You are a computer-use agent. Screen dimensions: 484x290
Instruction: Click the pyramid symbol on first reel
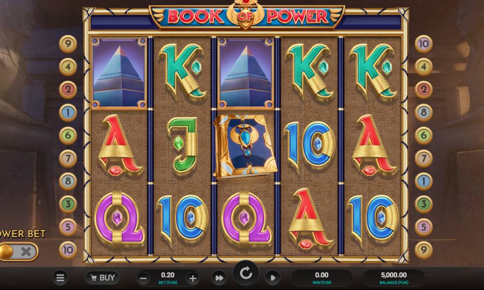click(x=119, y=73)
